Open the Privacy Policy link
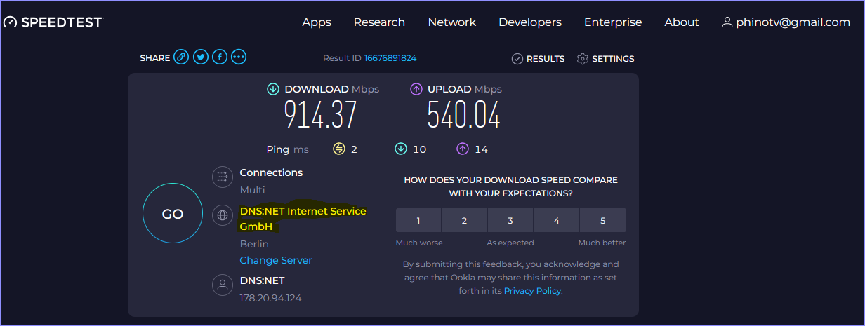 pyautogui.click(x=532, y=291)
